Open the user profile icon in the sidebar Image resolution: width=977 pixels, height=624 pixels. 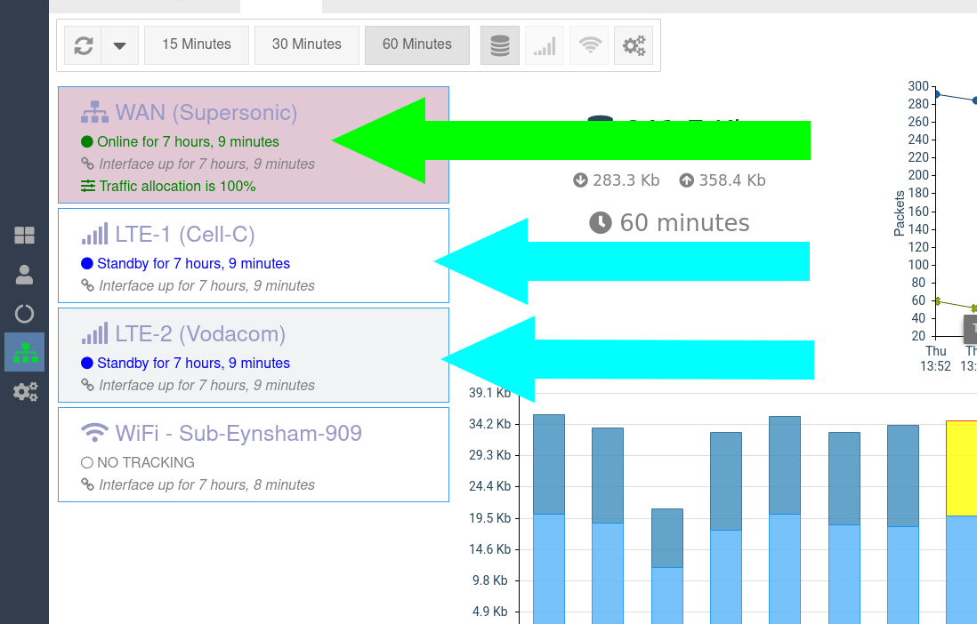pos(24,275)
